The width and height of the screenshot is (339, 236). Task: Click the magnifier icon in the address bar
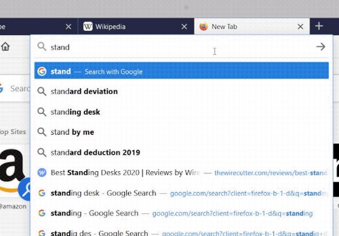(41, 47)
